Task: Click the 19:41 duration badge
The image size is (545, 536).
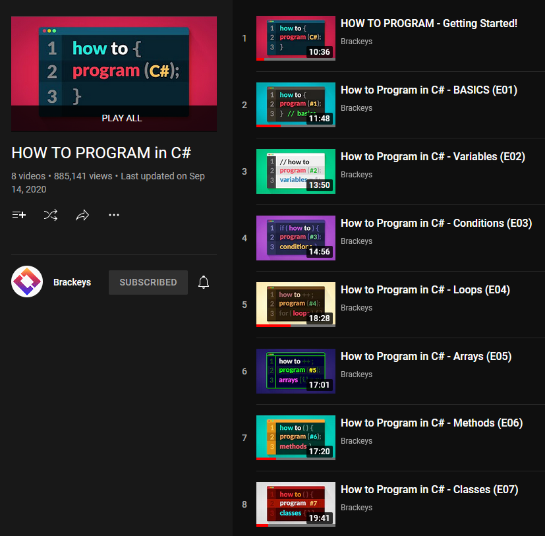Action: (x=320, y=518)
